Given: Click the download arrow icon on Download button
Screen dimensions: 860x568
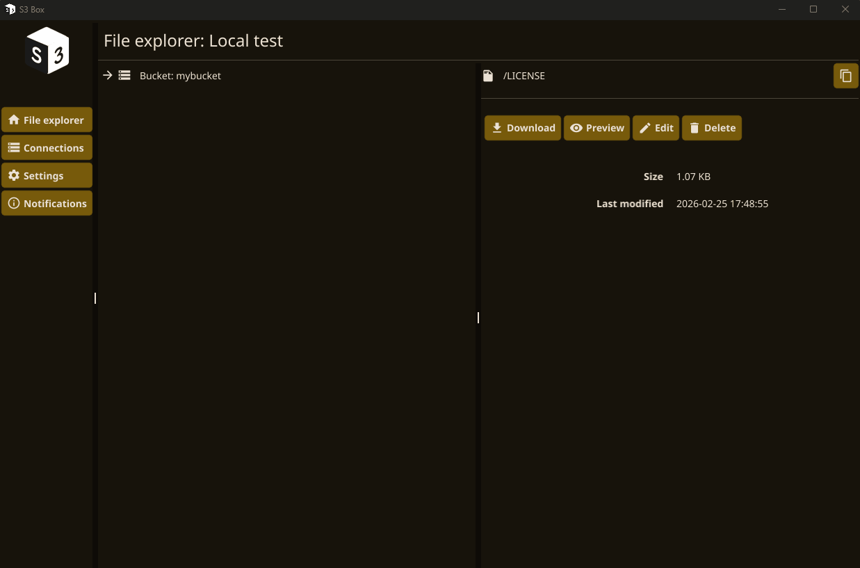Looking at the screenshot, I should (x=497, y=127).
